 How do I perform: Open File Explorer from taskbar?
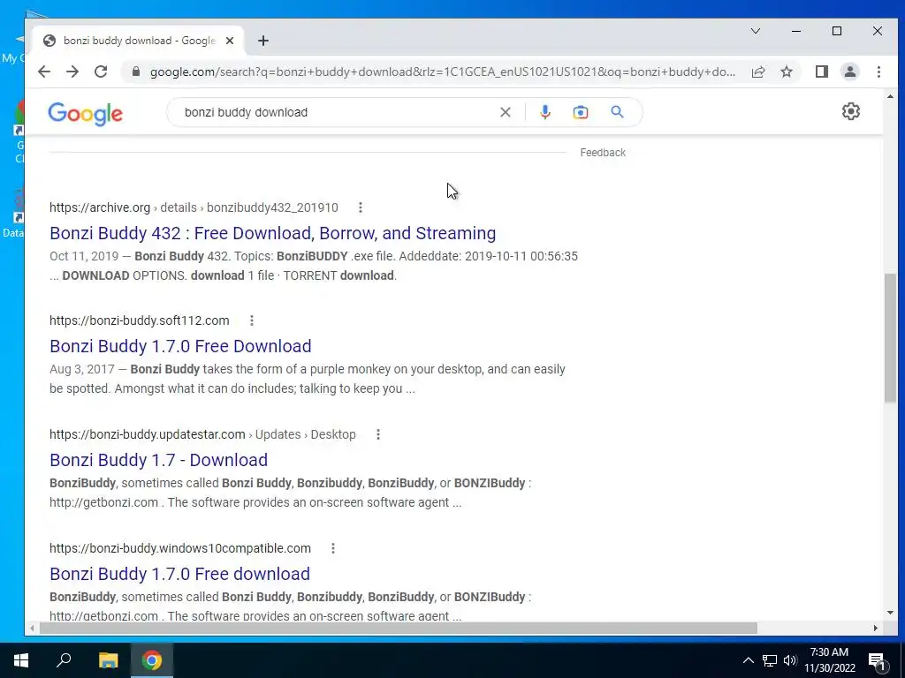(108, 660)
